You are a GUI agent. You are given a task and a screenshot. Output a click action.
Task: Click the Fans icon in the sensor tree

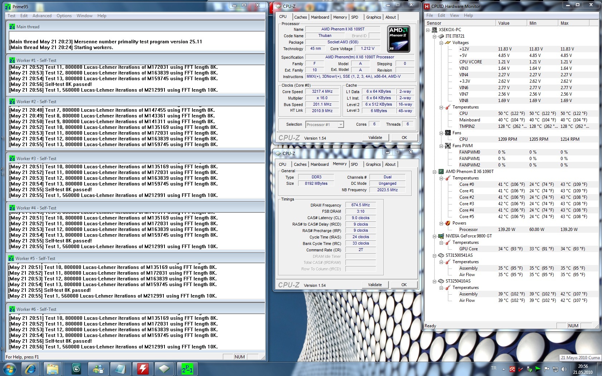[448, 133]
